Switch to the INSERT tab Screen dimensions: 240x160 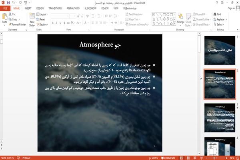28,8
